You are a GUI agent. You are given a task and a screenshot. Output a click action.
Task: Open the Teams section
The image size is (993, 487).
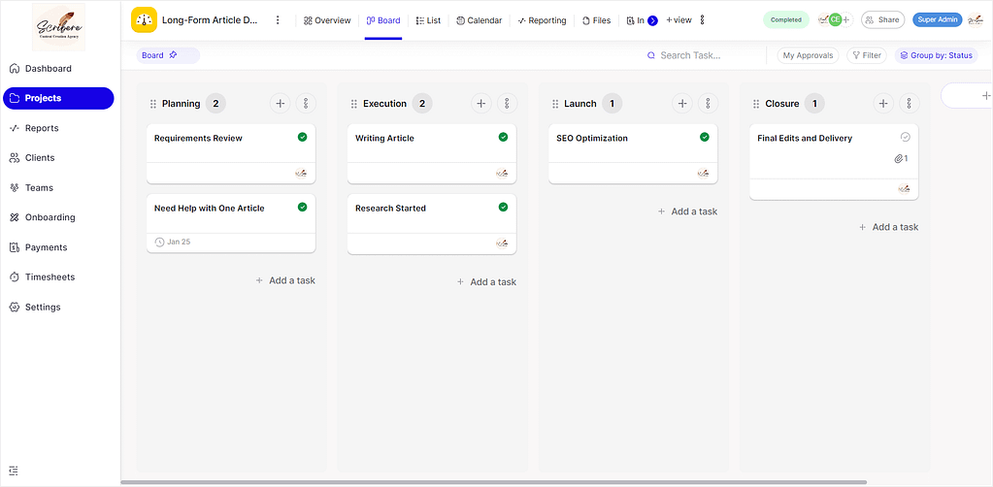pos(32,187)
